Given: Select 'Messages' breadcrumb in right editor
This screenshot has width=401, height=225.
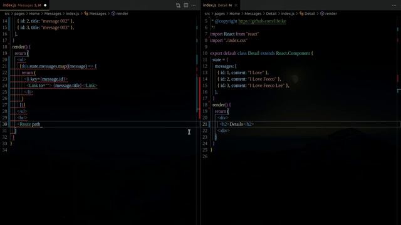Looking at the screenshot, I should pyautogui.click(x=253, y=14).
